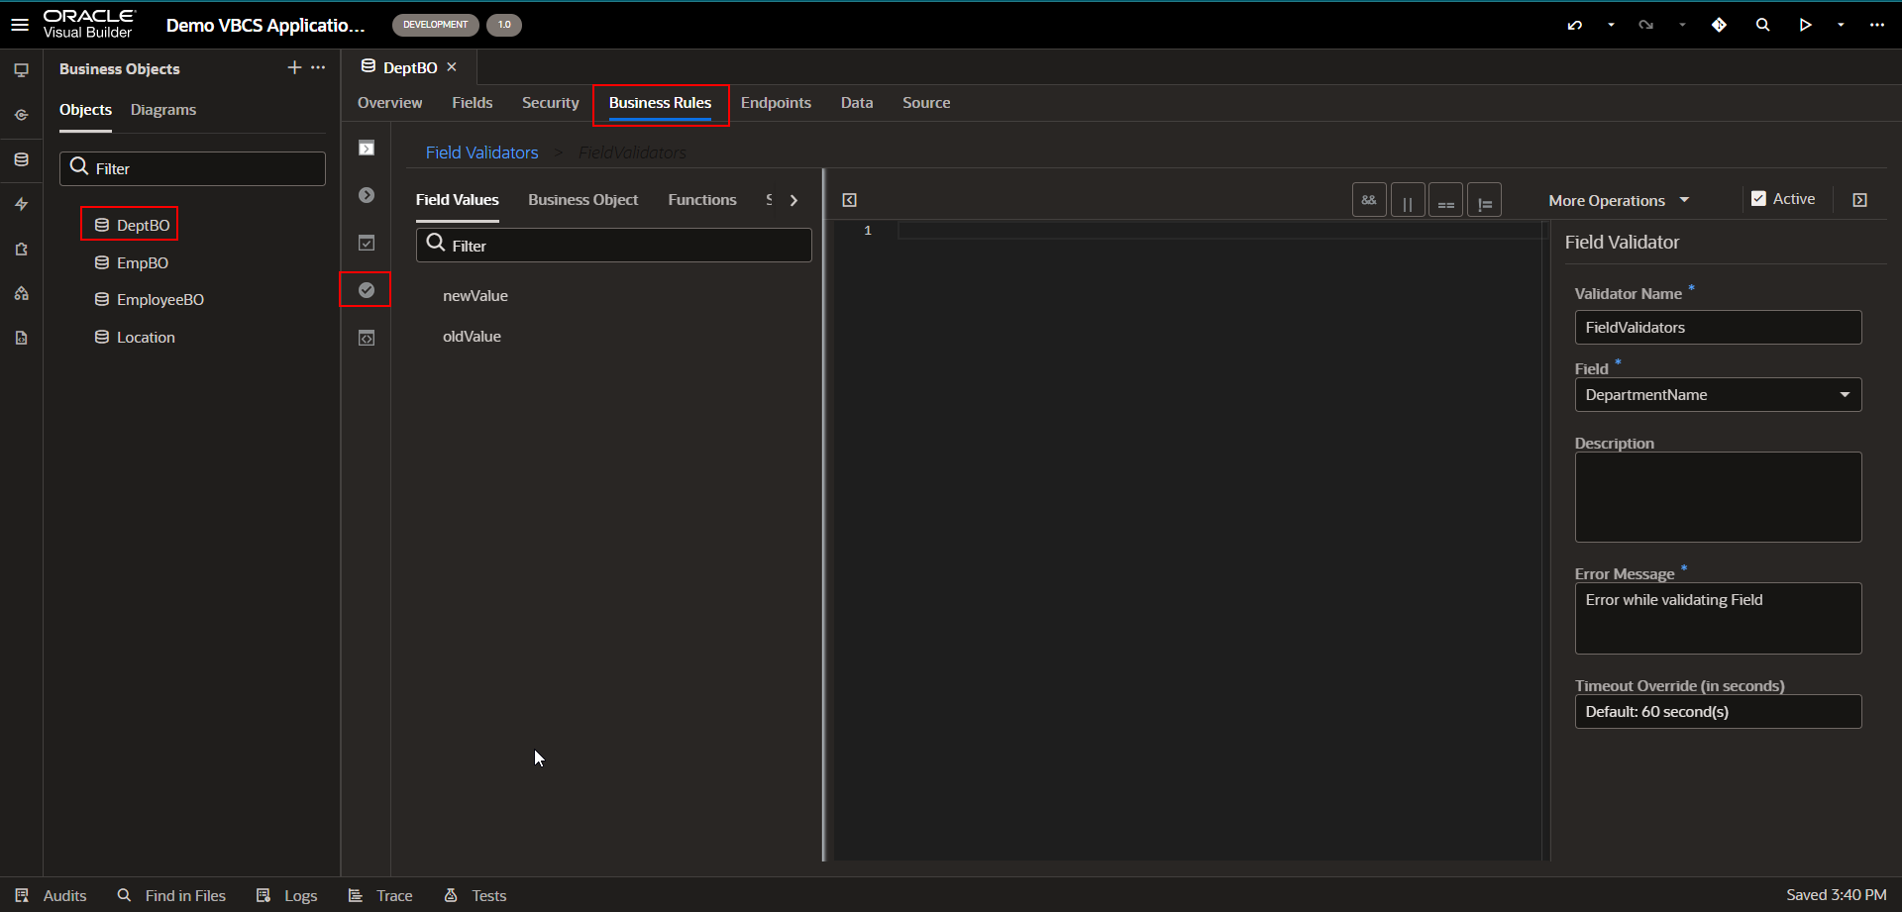The width and height of the screenshot is (1902, 912).
Task: Add a new business object with plus
Action: coord(294,67)
